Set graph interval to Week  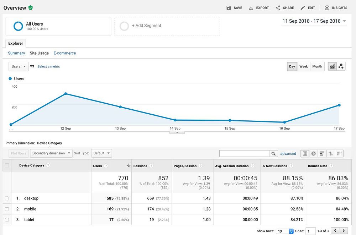click(304, 67)
